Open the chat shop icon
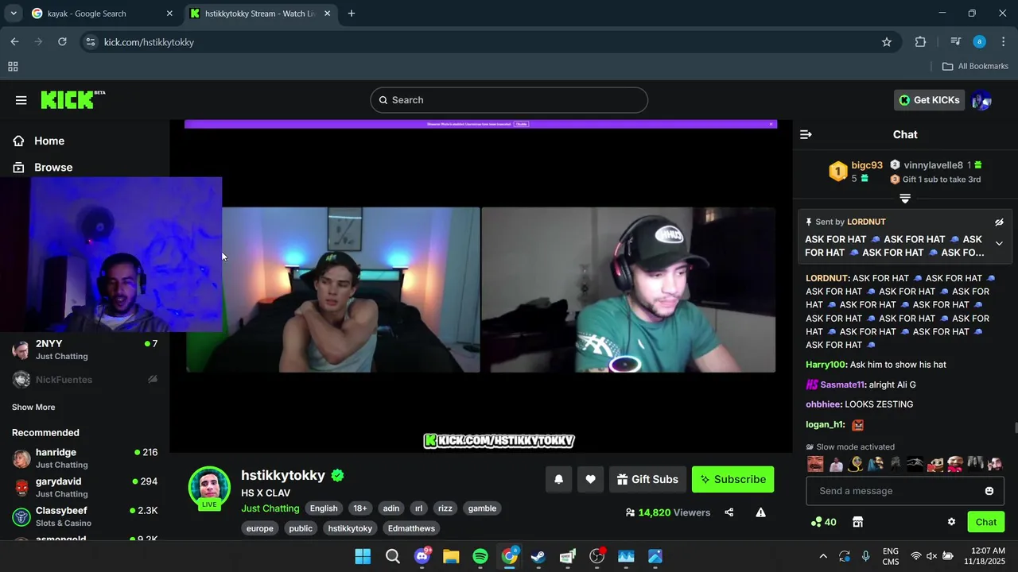 pos(857,522)
